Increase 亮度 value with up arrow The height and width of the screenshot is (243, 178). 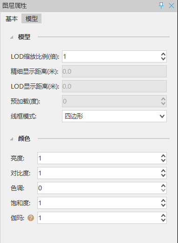(163, 156)
